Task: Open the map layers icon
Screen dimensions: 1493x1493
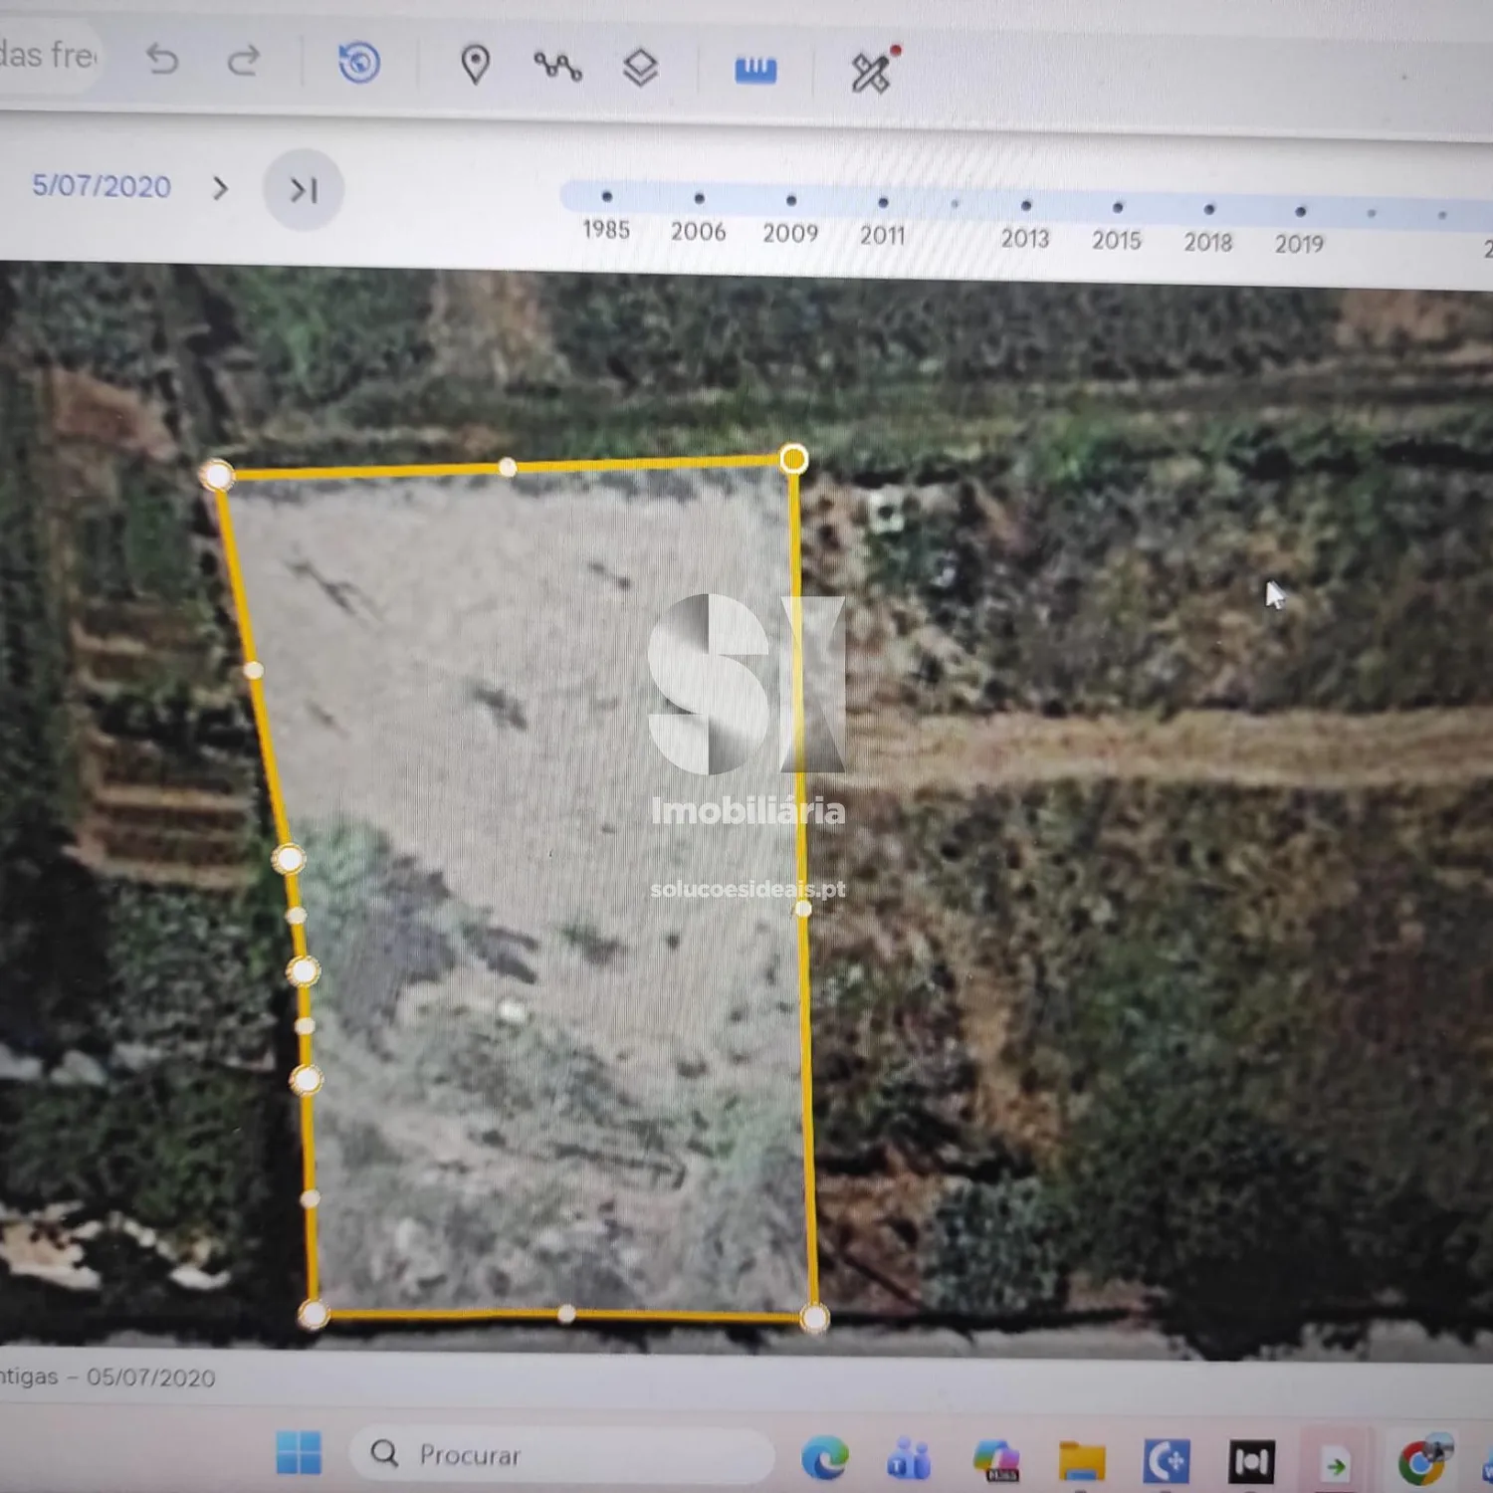Action: 640,68
